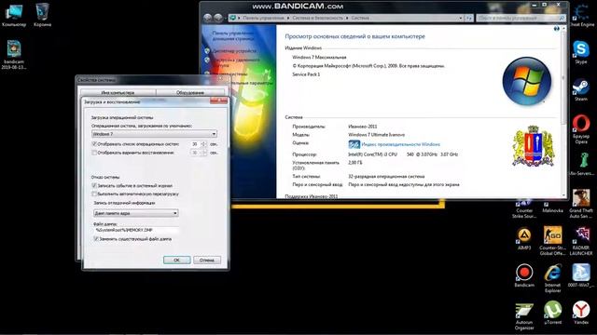Enable 'Отображать варианты восстановления' checkbox
The width and height of the screenshot is (597, 335).
94,153
